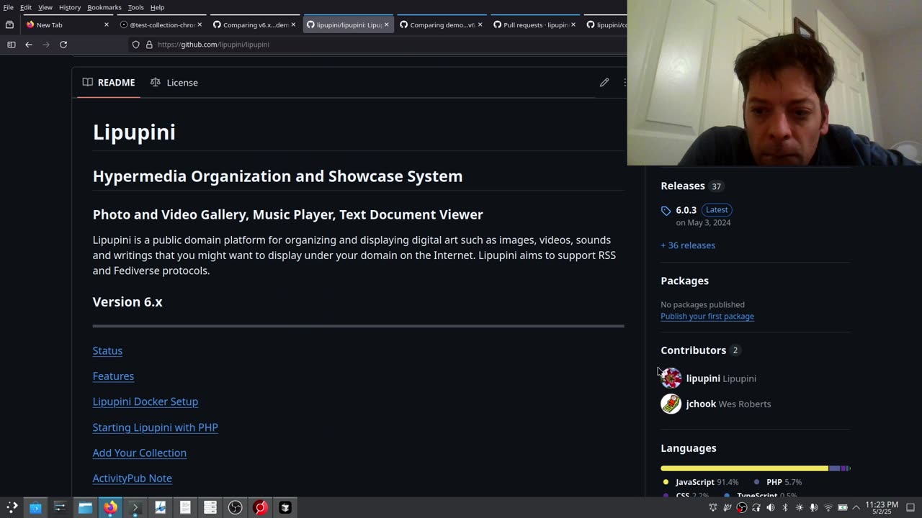This screenshot has height=518, width=922.
Task: Click the show desktop button
Action: 910,507
